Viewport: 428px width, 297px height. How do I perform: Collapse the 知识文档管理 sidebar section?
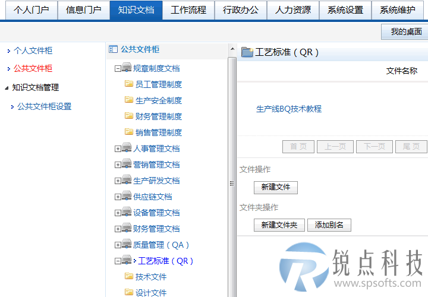[7, 88]
